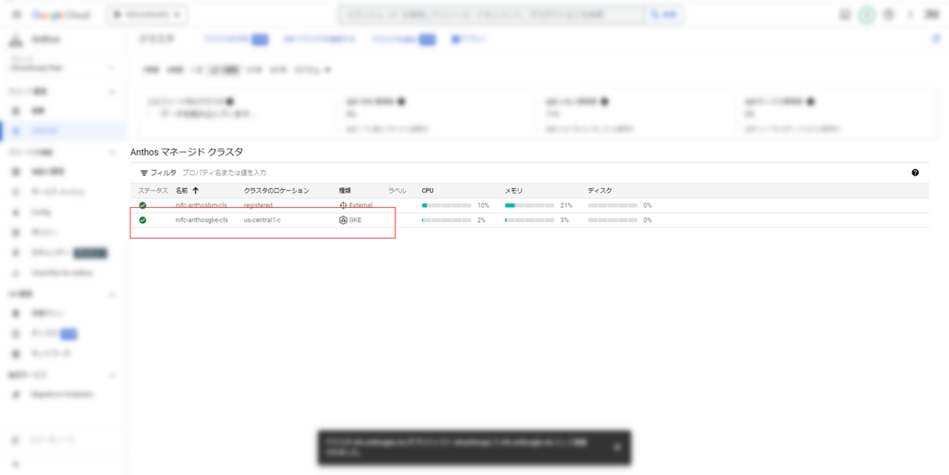Click the disk usage bar of nifc-anthosgke-cls
Image resolution: width=949 pixels, height=475 pixels.
(613, 220)
